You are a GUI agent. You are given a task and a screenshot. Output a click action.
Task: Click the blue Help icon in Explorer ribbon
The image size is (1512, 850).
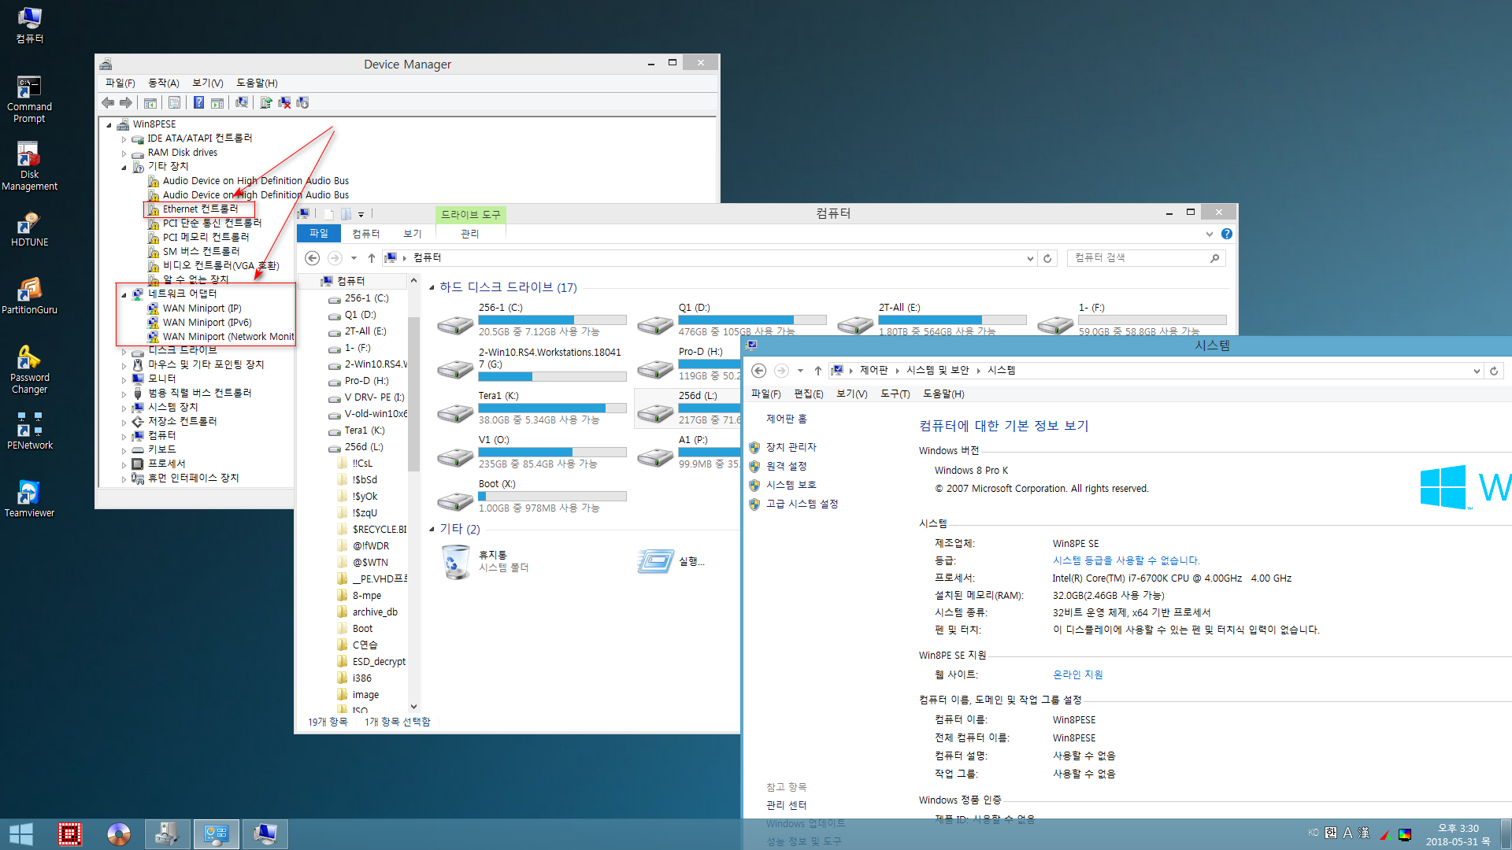[x=1227, y=234]
